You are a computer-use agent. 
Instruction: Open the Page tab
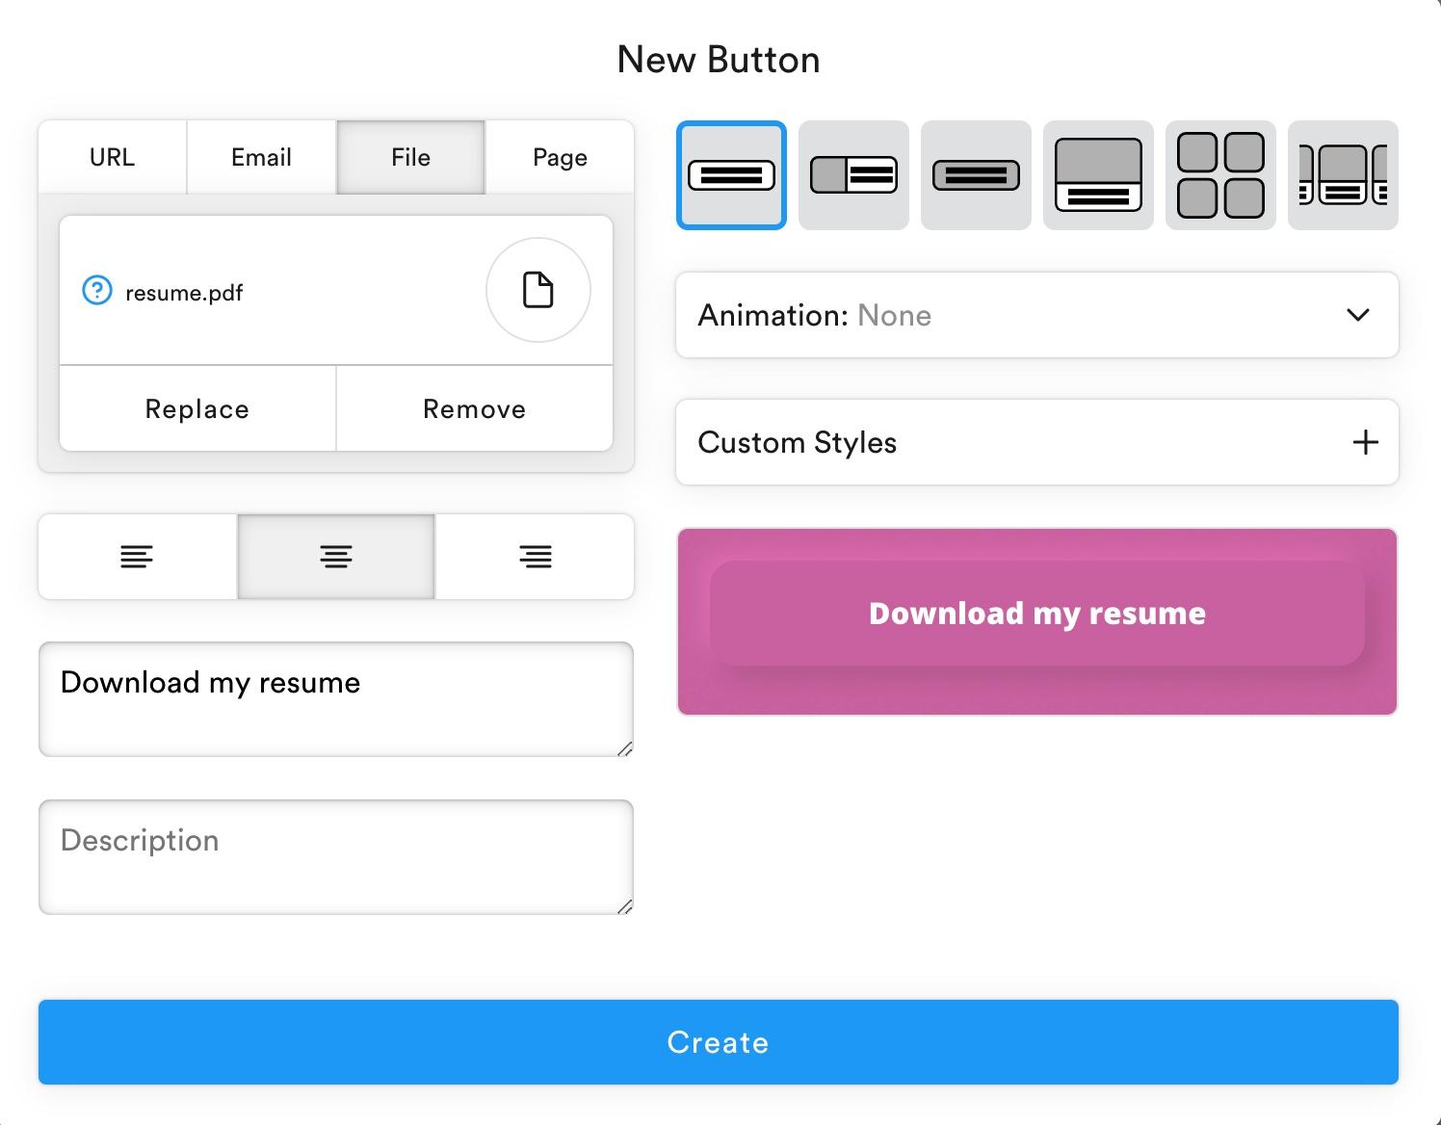(560, 157)
